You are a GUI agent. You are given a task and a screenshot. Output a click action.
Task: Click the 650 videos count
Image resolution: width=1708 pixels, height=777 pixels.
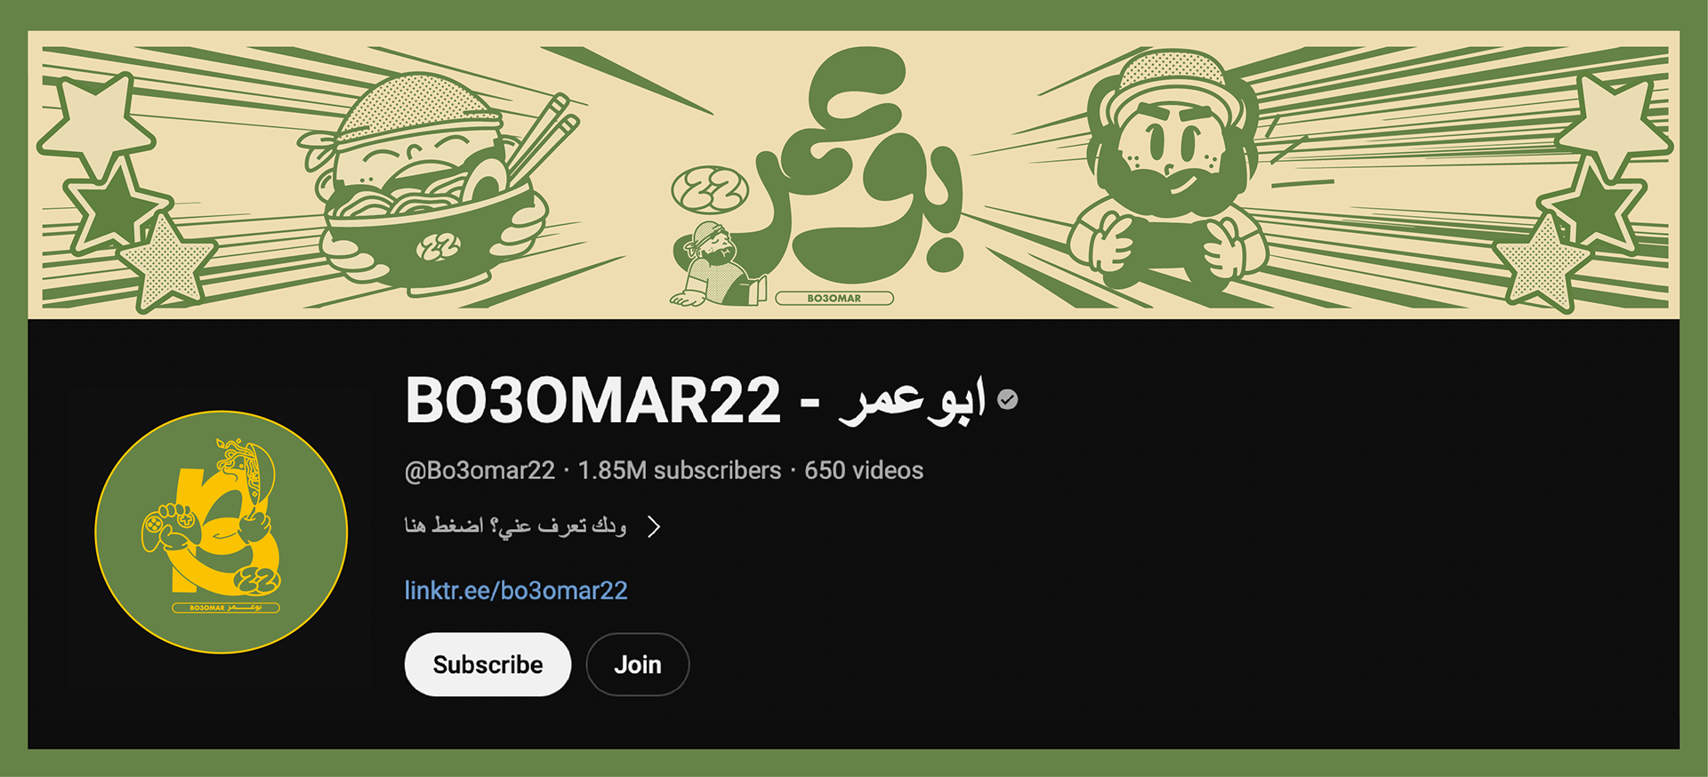pyautogui.click(x=864, y=470)
